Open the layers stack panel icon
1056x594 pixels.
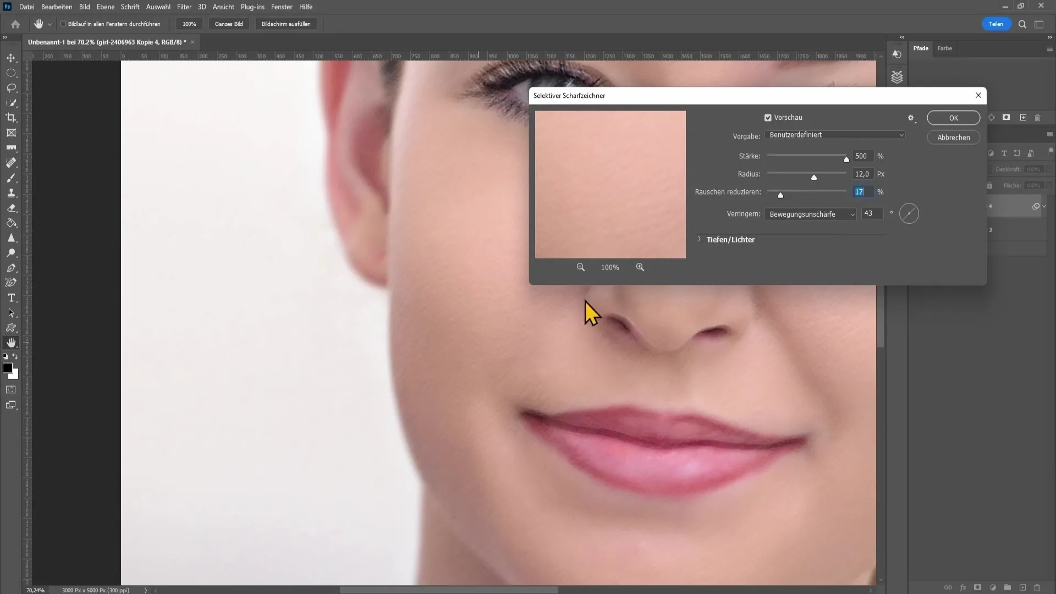pos(897,77)
